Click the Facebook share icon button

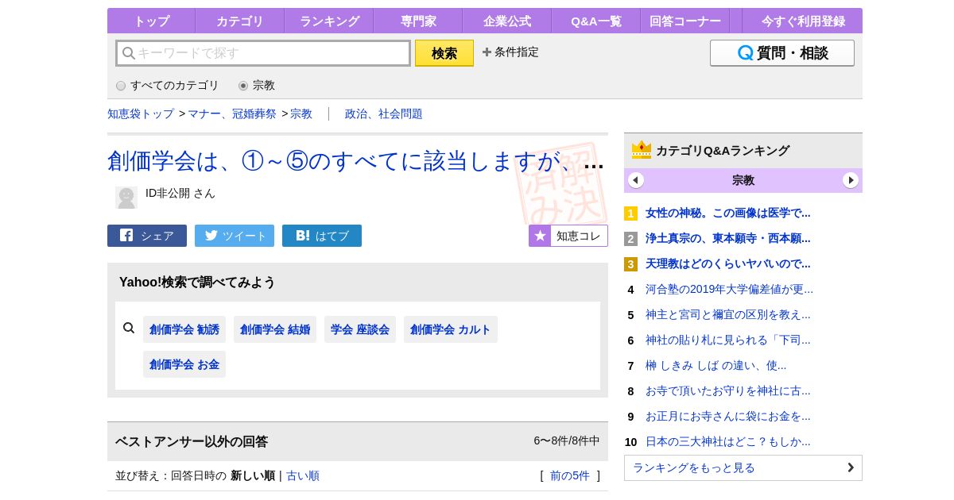(126, 236)
